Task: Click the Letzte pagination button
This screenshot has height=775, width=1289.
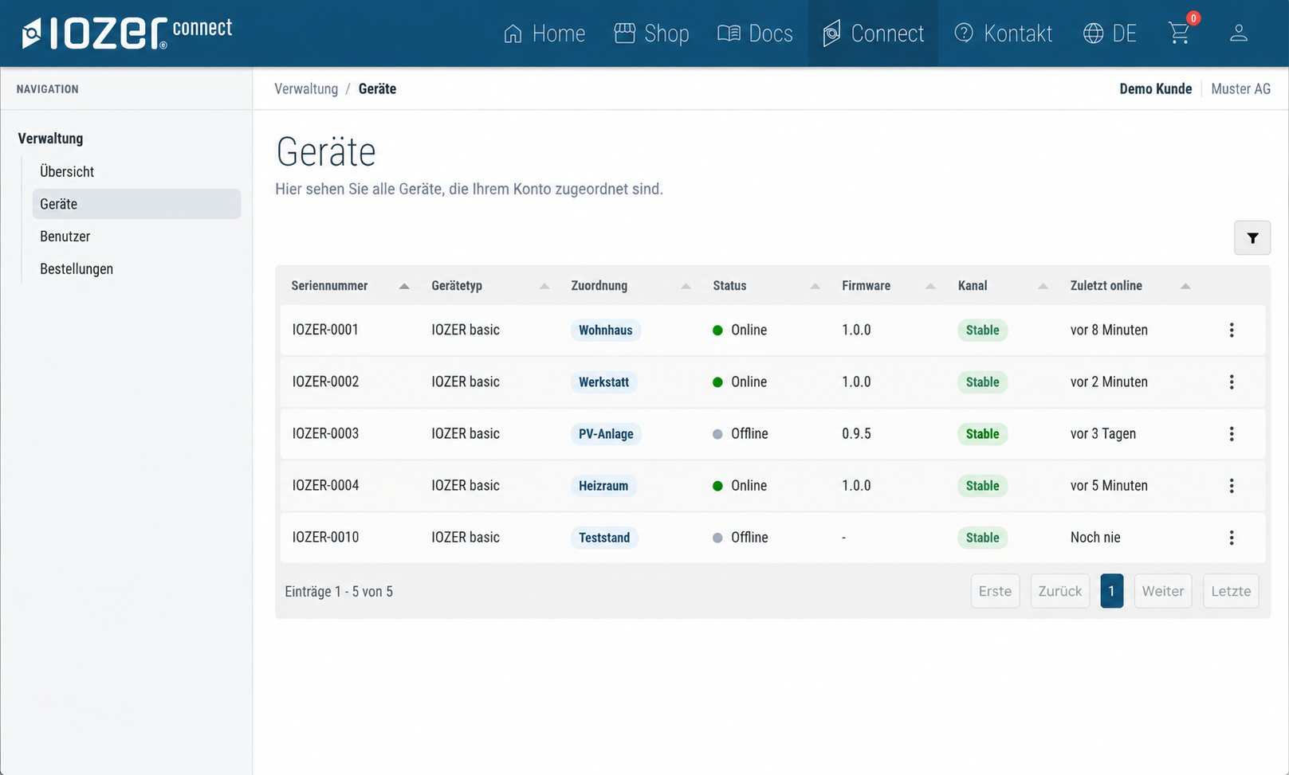Action: click(x=1231, y=591)
